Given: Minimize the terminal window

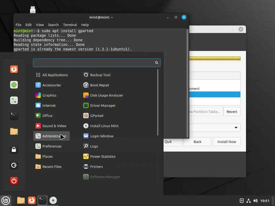Looking at the screenshot, I should [x=168, y=17].
